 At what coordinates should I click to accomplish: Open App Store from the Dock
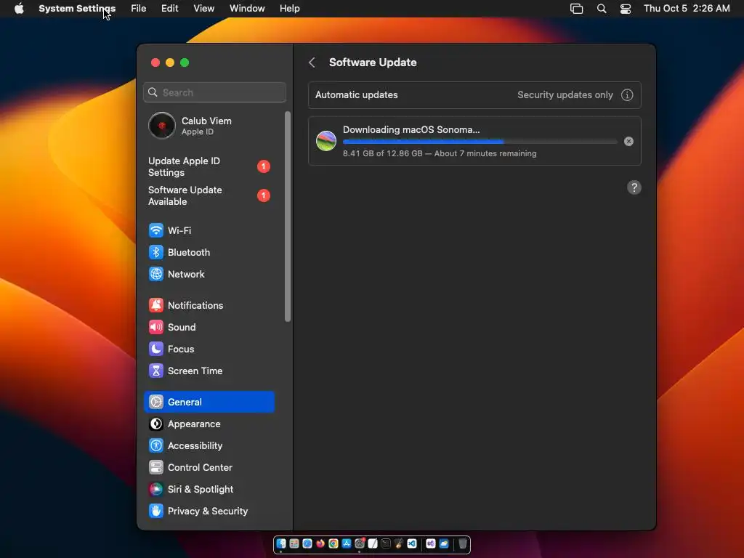tap(347, 543)
